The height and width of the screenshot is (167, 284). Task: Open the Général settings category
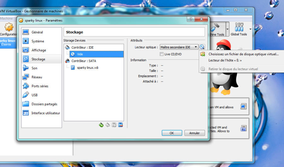[41, 32]
